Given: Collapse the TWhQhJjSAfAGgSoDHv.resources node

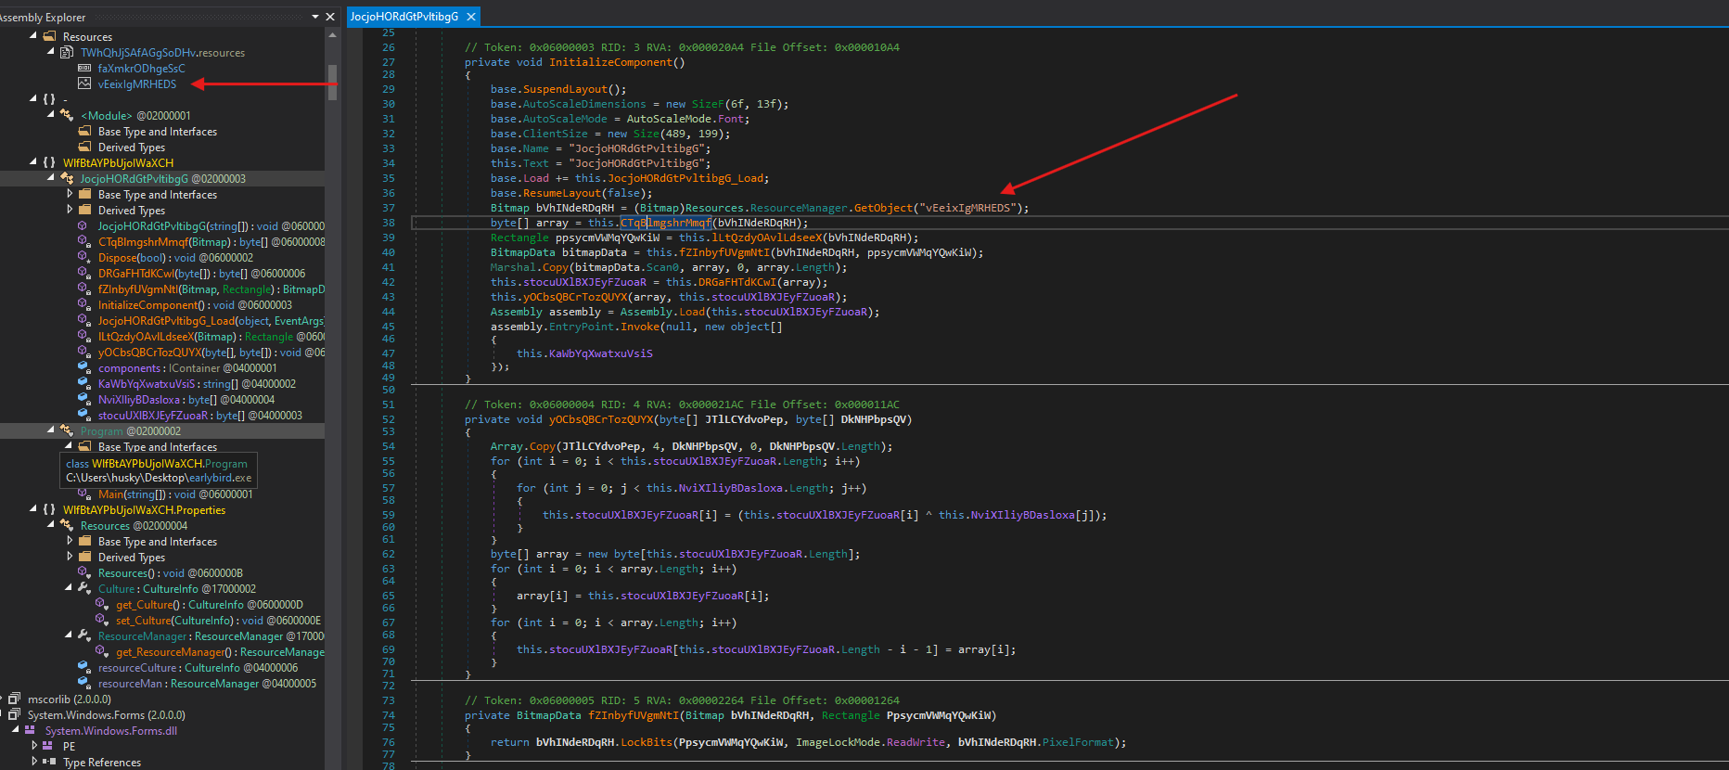Looking at the screenshot, I should click(x=51, y=51).
